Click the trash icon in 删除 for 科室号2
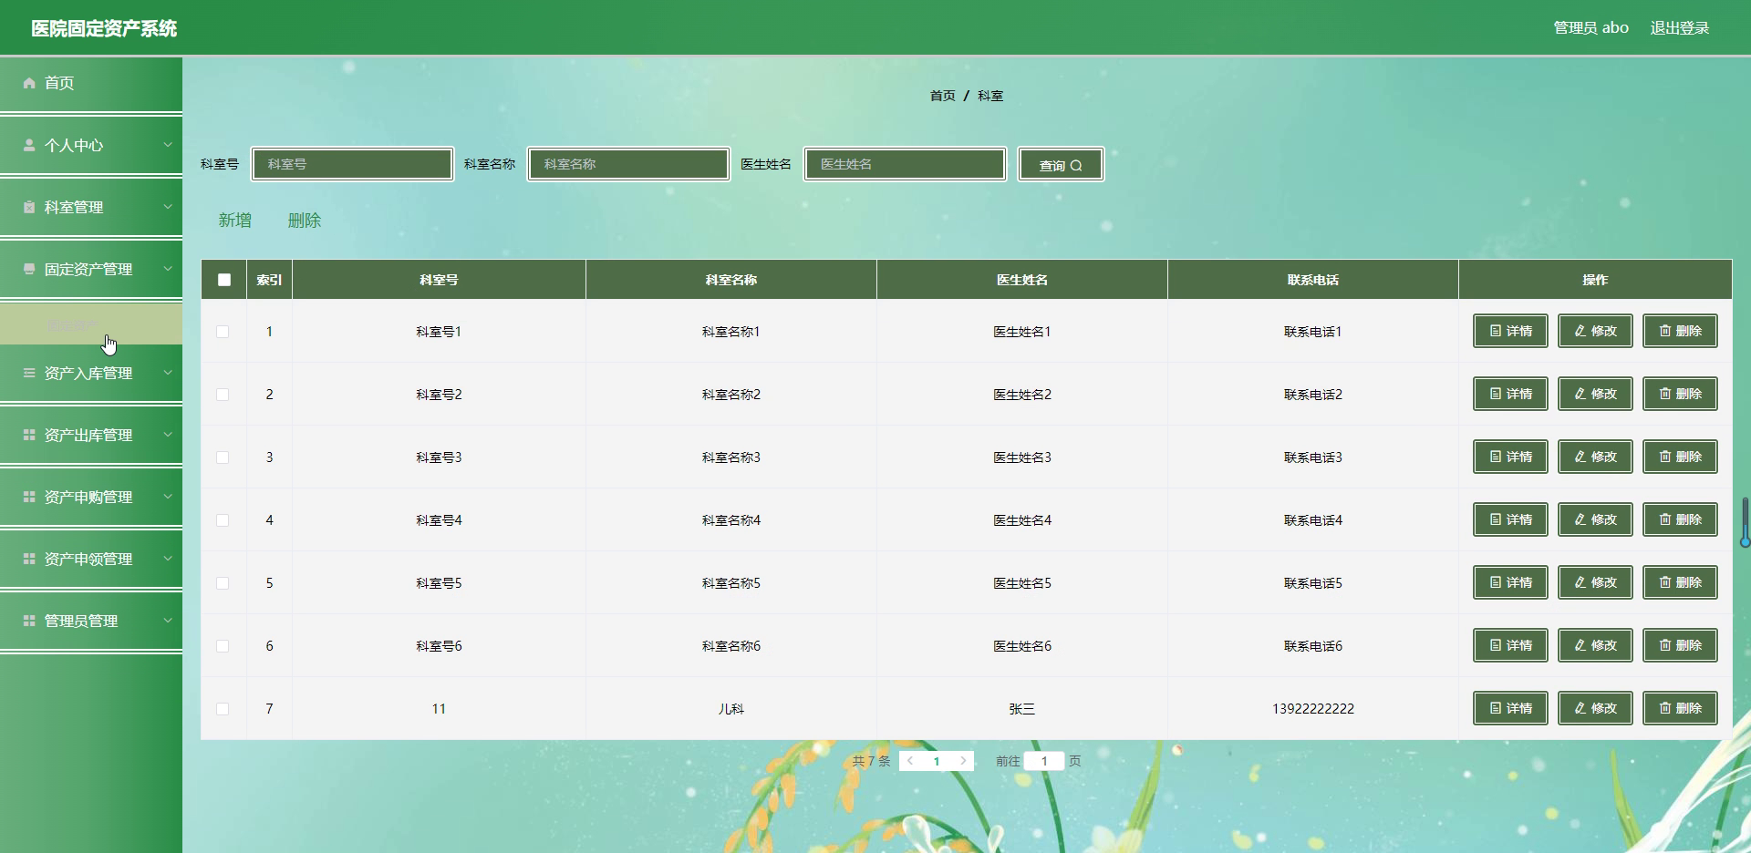 click(1665, 394)
